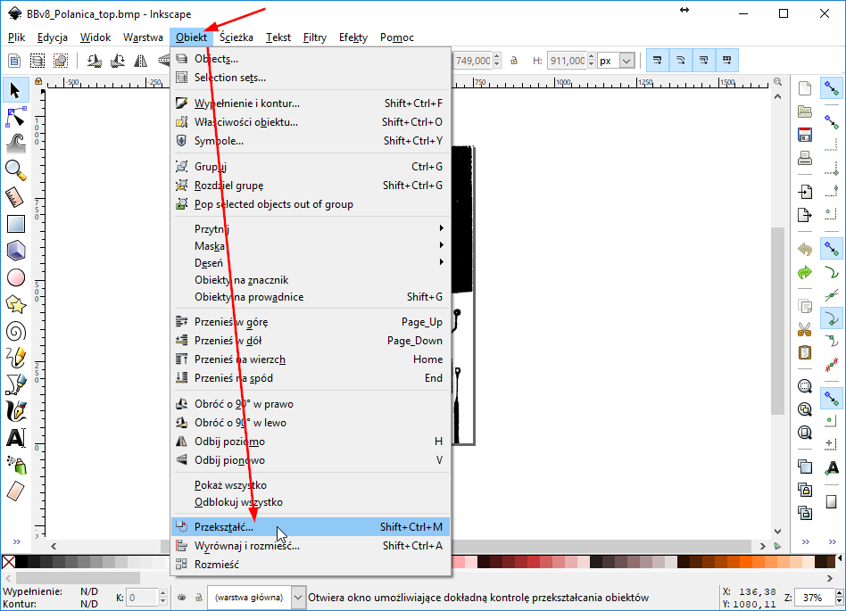Toggle scale stroke width option button
This screenshot has width=846, height=611.
(x=657, y=61)
